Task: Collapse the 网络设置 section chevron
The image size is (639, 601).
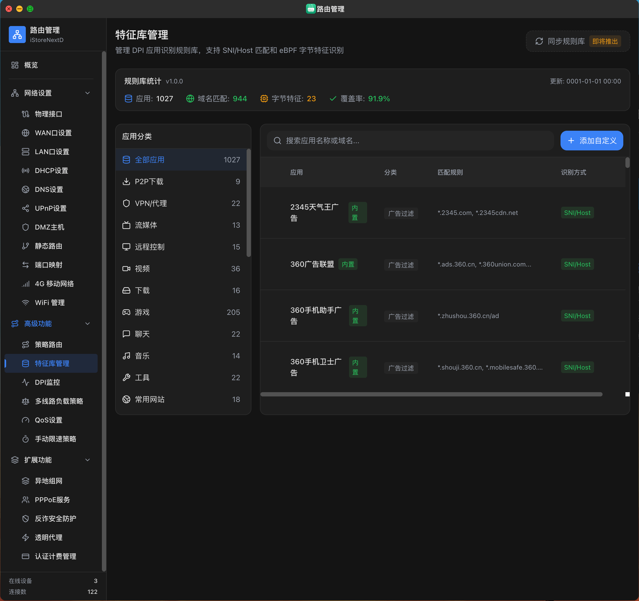Action: (x=88, y=93)
